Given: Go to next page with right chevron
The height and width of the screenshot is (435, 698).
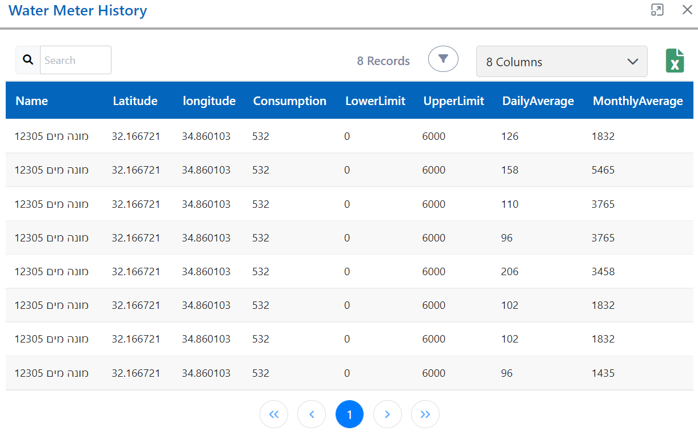Looking at the screenshot, I should [388, 414].
